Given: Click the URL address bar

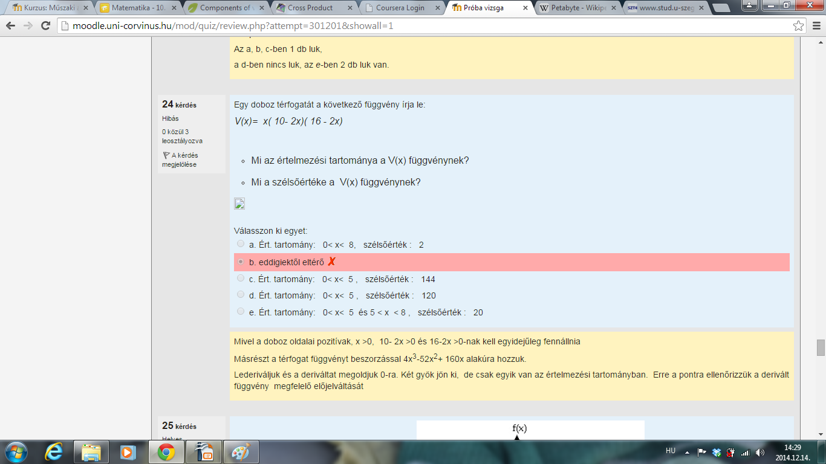Looking at the screenshot, I should [423, 27].
